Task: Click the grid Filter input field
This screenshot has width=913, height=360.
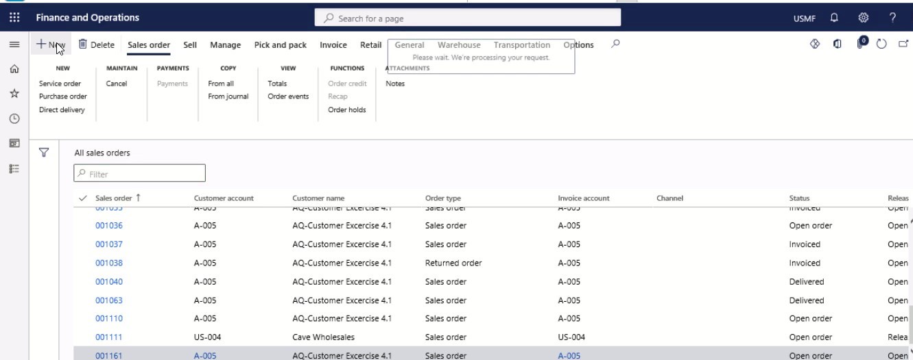Action: pyautogui.click(x=139, y=174)
